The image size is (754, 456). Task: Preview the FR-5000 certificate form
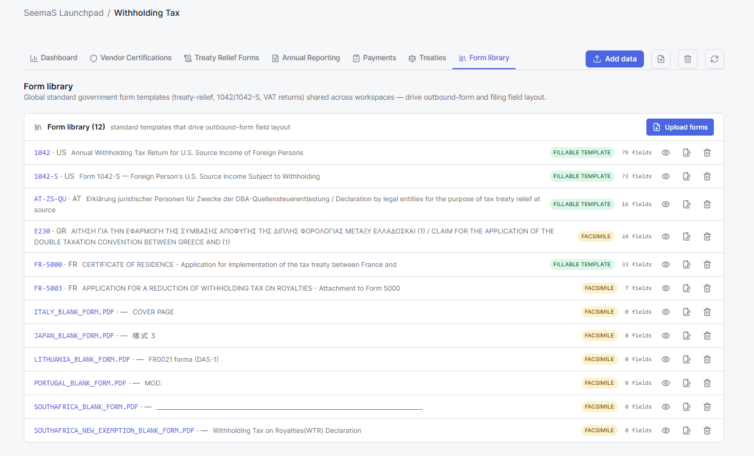pyautogui.click(x=666, y=264)
